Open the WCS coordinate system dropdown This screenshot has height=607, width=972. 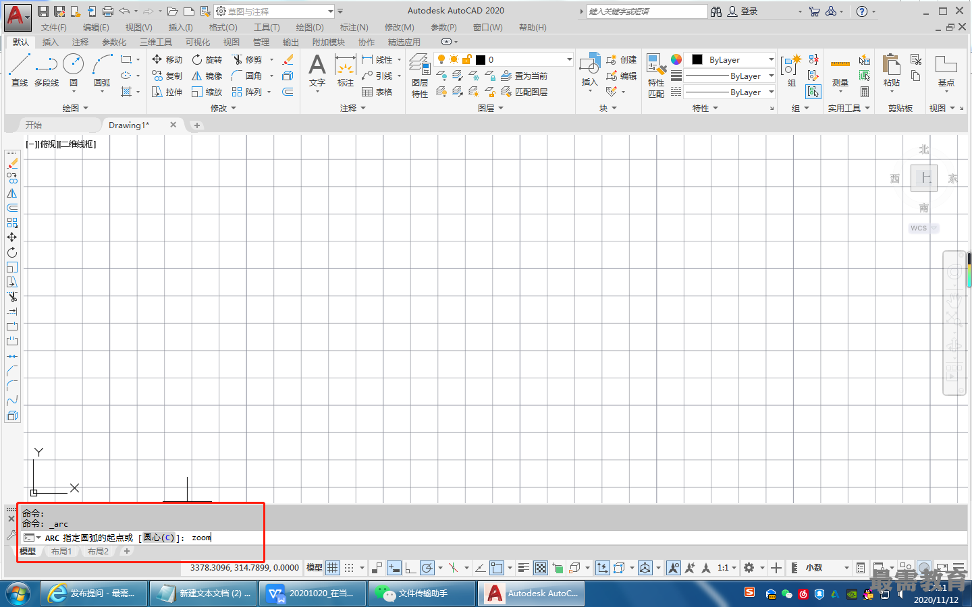click(923, 228)
